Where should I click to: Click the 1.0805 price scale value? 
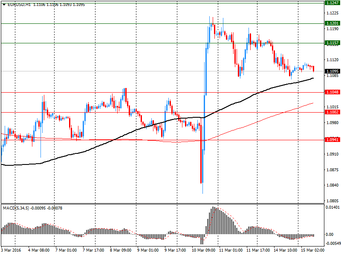332,201
